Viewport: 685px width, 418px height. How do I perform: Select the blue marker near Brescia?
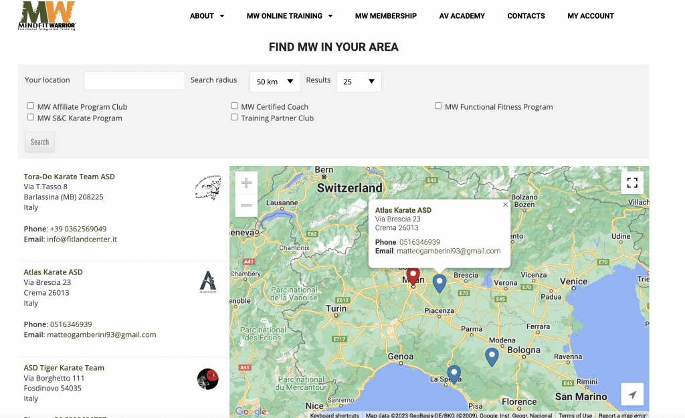pos(439,284)
